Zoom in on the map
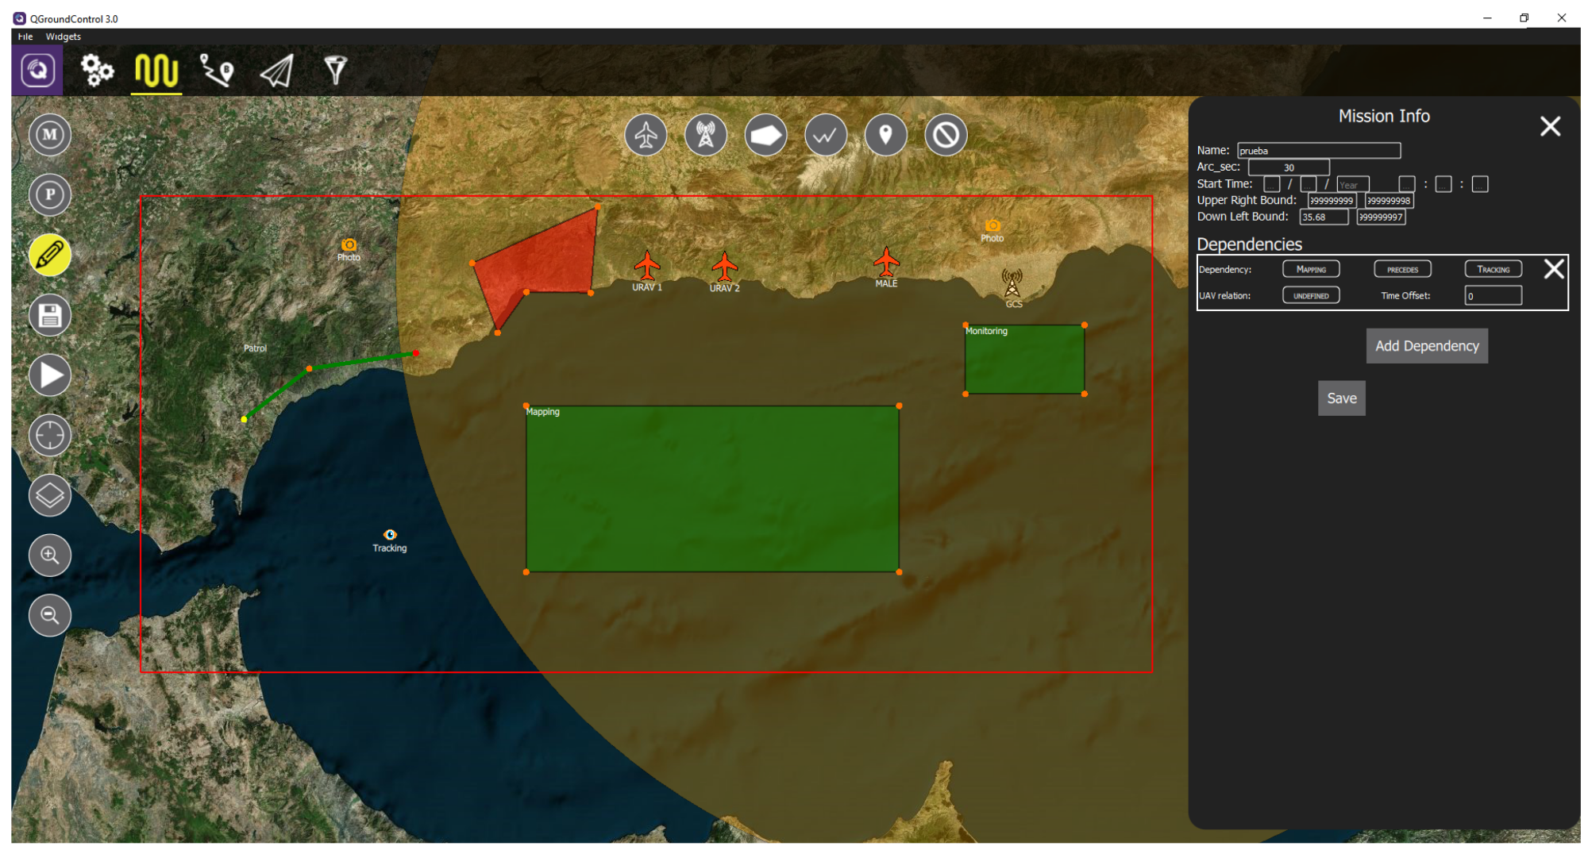 point(50,555)
